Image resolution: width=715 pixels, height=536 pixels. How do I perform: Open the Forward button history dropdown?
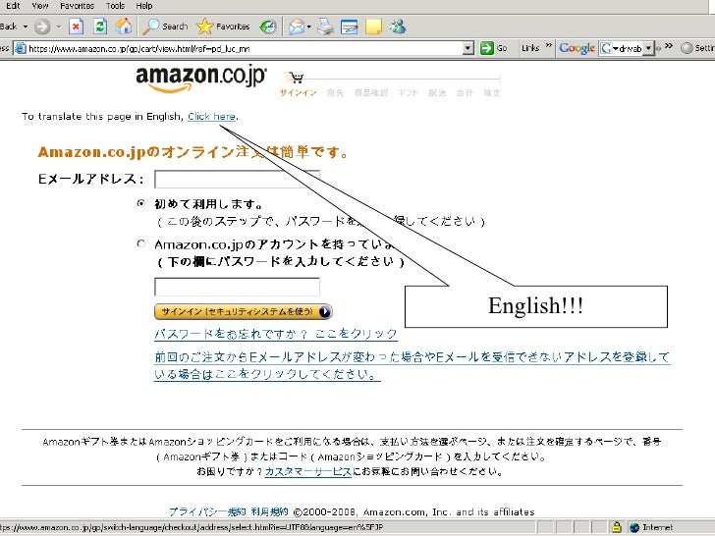tap(59, 27)
